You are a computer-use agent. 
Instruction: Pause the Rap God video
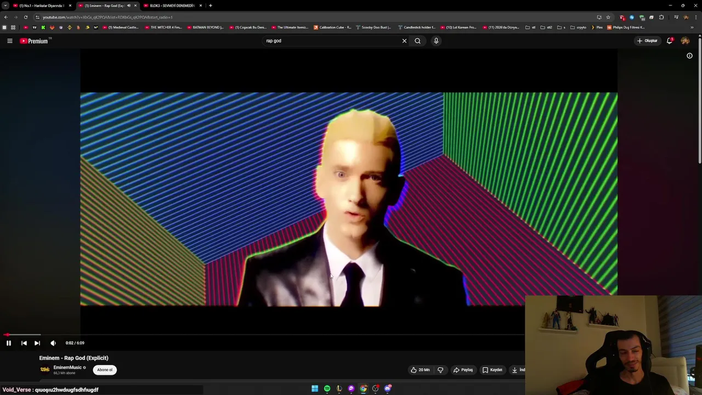coord(9,343)
